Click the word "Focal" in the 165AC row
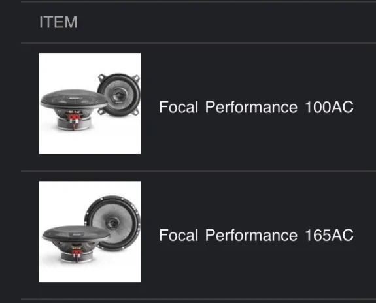Image resolution: width=376 pixels, height=303 pixels. (x=179, y=235)
